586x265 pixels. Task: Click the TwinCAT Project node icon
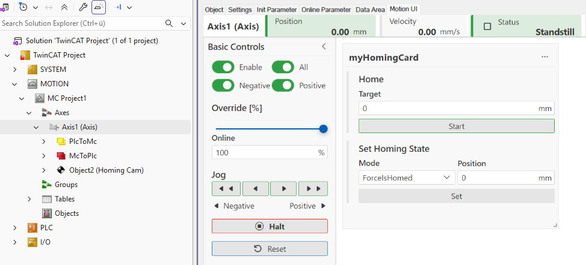point(25,55)
